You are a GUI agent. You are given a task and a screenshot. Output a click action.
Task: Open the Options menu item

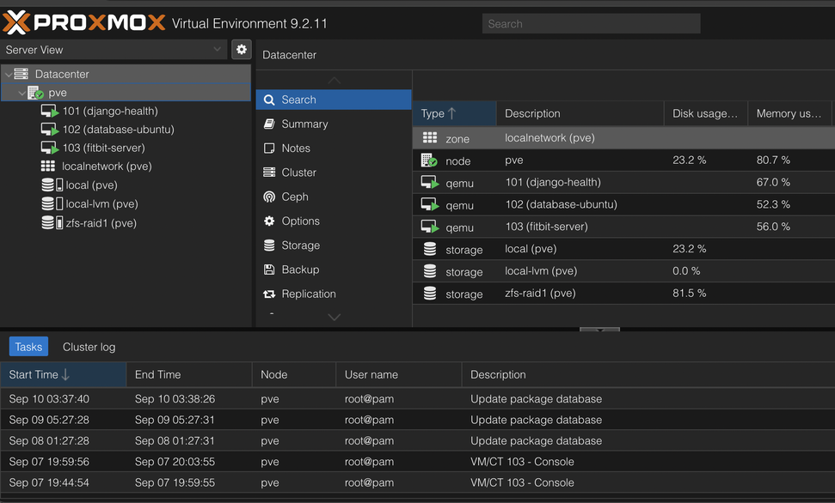[x=334, y=221]
